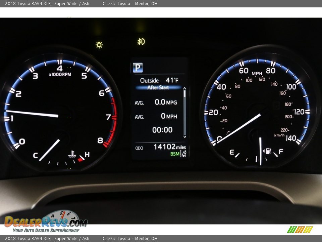Image resolution: width=322 pixels, height=242 pixels.
Task: Click the fuel gauge needle
Action: 260,151
